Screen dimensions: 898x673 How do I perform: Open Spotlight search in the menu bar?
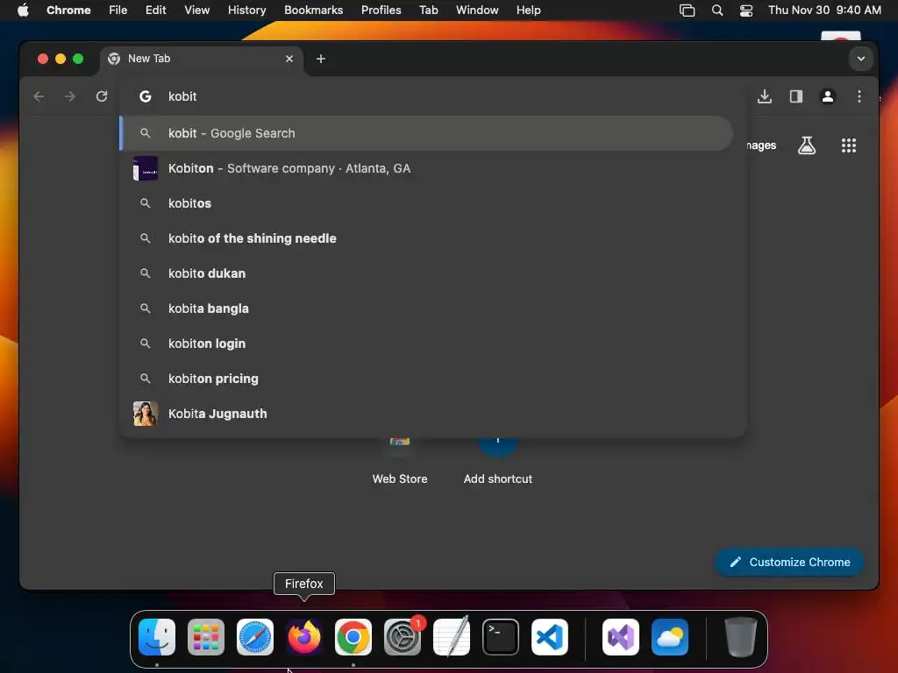pos(717,10)
